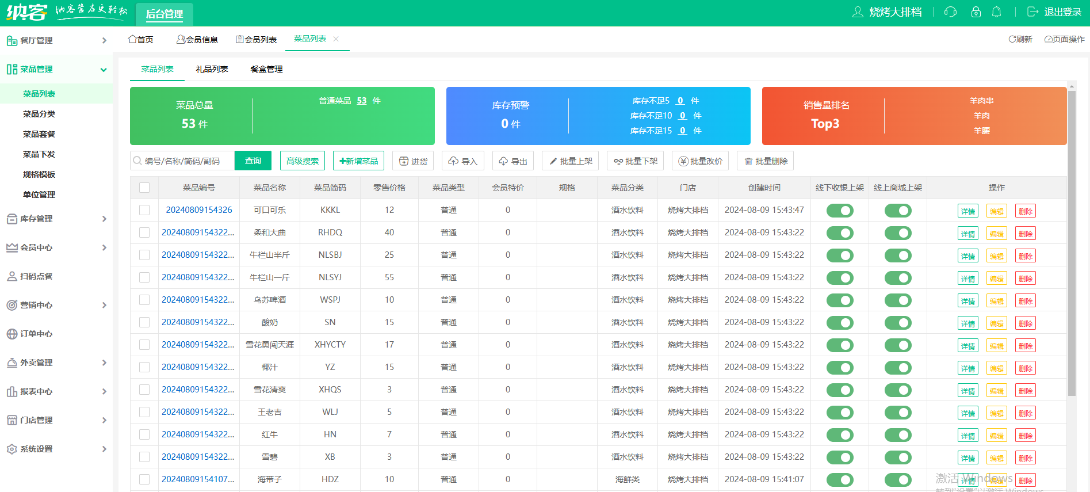This screenshot has height=492, width=1090.
Task: Click the 门店管理 store icon
Action: pos(12,420)
